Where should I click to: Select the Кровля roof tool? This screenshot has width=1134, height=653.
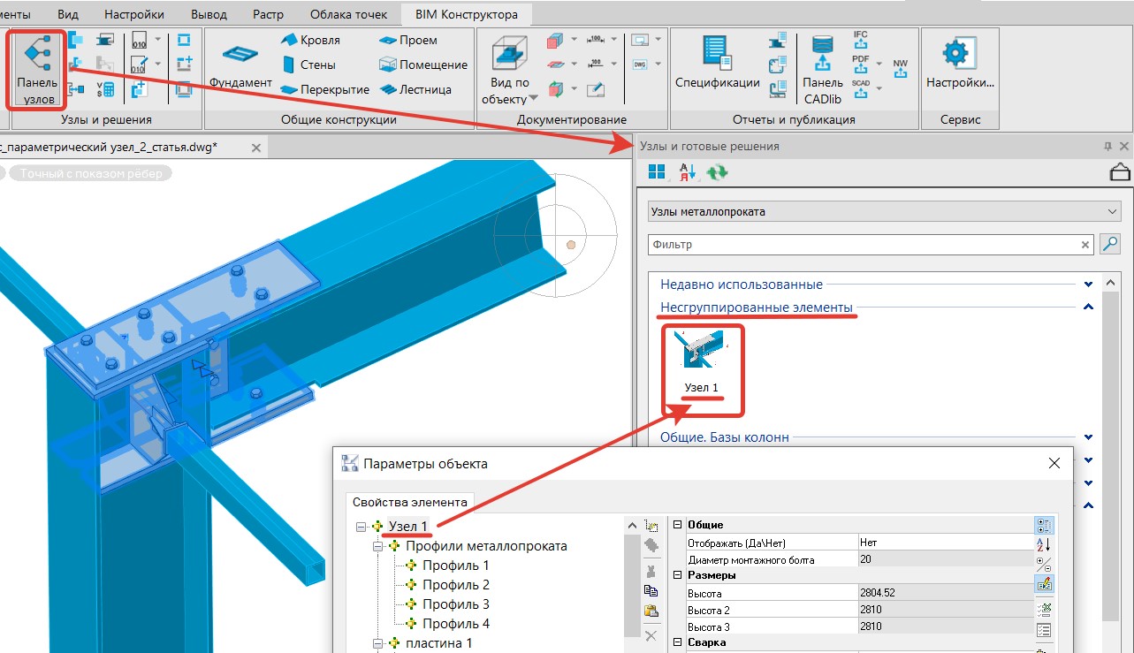(310, 41)
